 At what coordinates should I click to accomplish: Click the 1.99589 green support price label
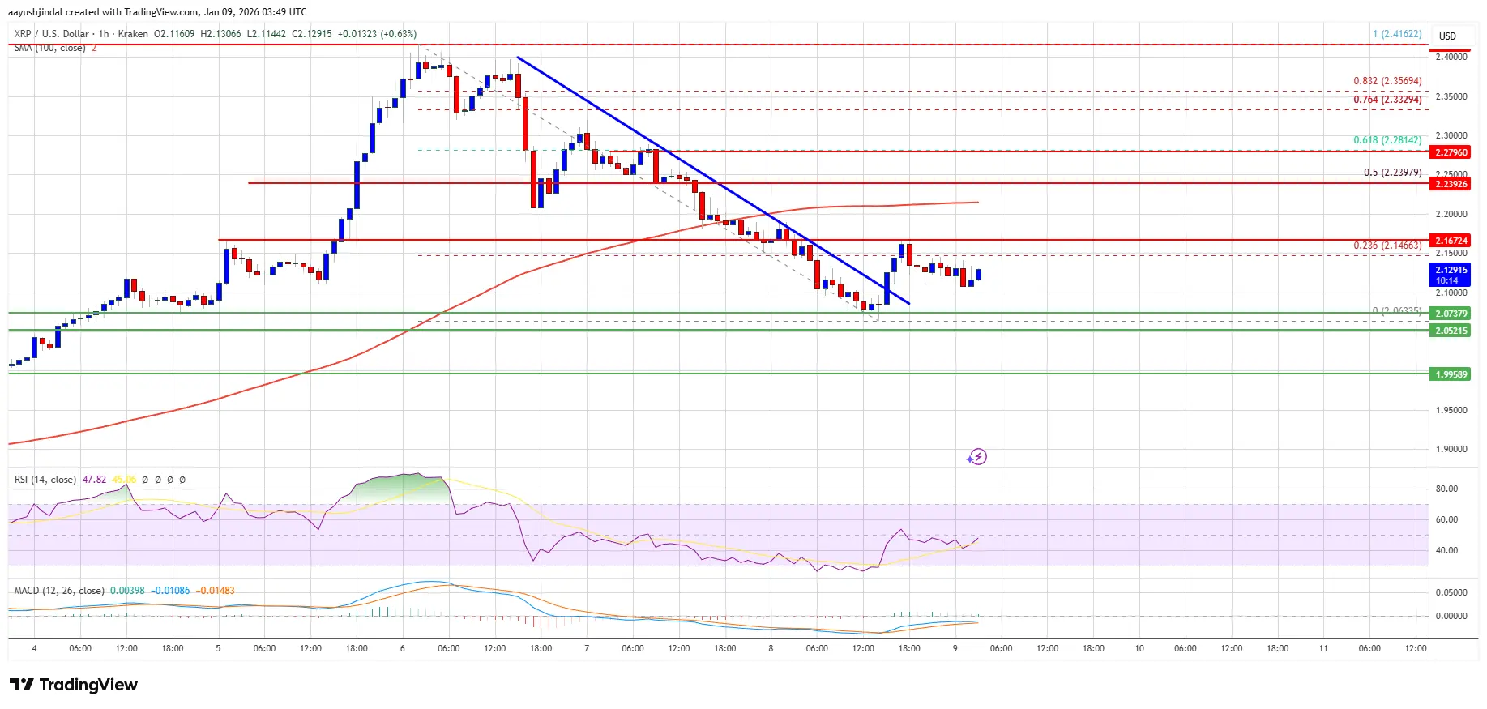(x=1451, y=374)
